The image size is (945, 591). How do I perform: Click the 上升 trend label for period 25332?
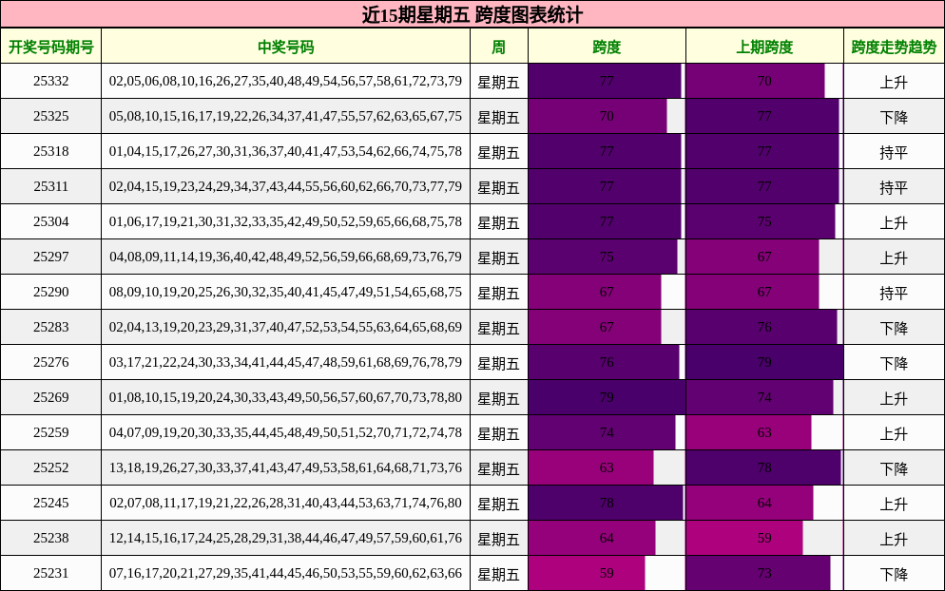tap(894, 82)
